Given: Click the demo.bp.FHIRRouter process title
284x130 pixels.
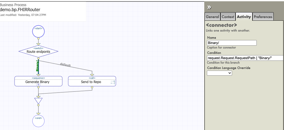Looking at the screenshot, I should click(x=20, y=10).
